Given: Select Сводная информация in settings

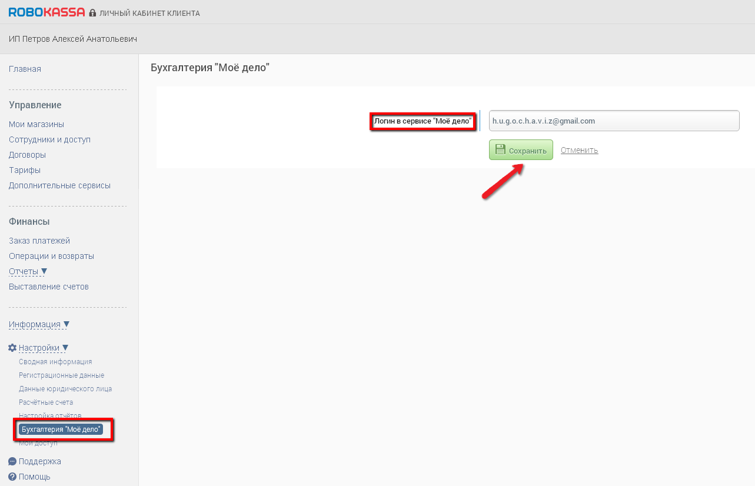Looking at the screenshot, I should 55,362.
